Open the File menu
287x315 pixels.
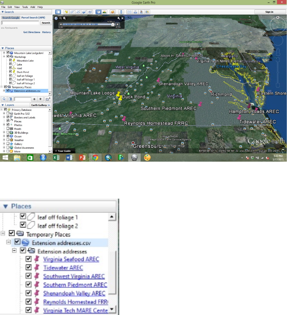point(3,7)
